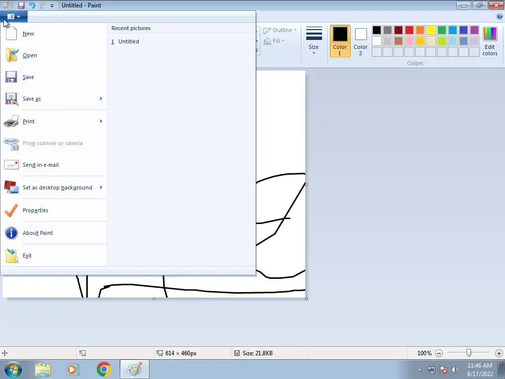The width and height of the screenshot is (505, 379).
Task: Choose Properties from the file menu
Action: click(53, 210)
